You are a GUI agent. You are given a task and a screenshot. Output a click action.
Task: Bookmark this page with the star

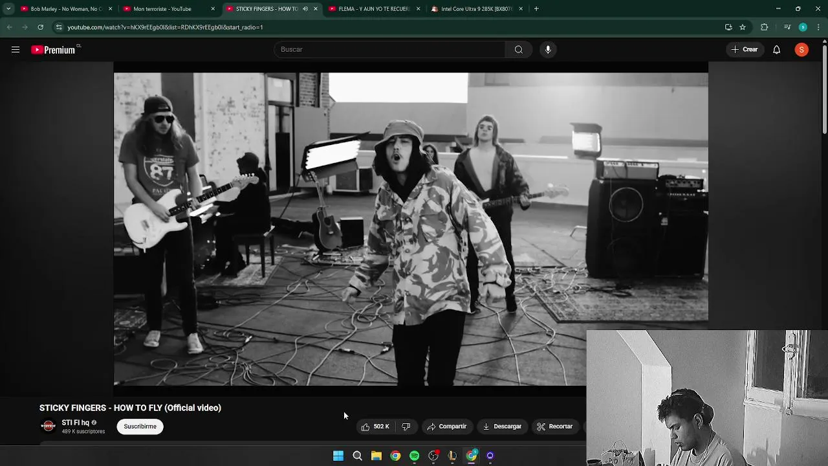pyautogui.click(x=743, y=27)
